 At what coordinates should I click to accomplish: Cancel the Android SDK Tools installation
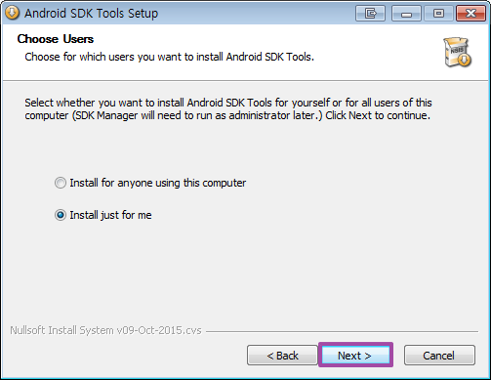pyautogui.click(x=439, y=356)
